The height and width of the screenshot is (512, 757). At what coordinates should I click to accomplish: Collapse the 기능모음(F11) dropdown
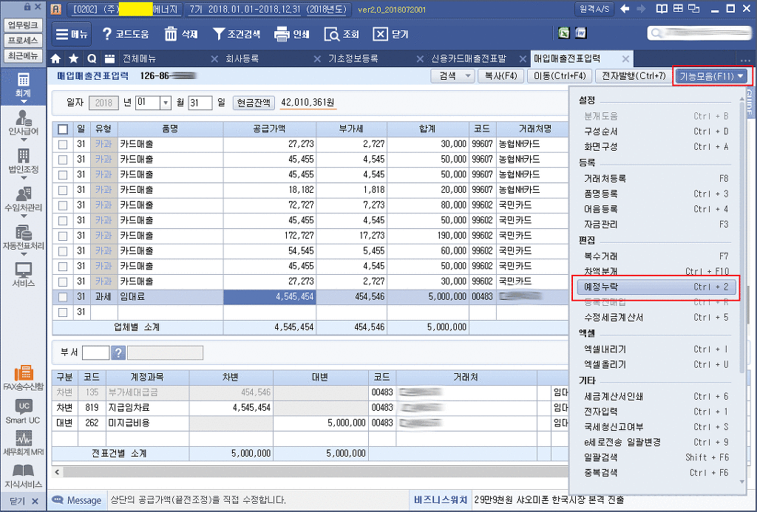[712, 75]
